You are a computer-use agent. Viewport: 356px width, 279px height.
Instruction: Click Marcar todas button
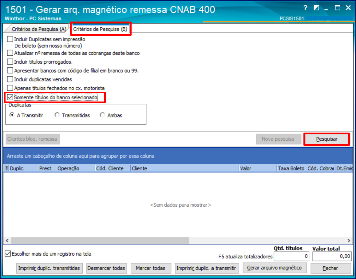[151, 268]
